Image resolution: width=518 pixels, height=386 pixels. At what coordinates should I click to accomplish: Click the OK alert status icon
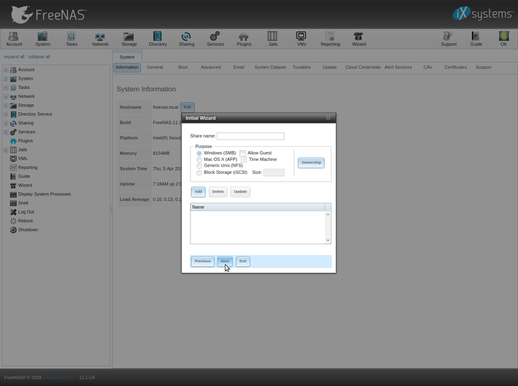[x=504, y=39]
